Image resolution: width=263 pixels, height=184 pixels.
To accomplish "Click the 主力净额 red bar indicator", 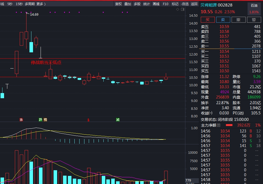I will tap(229, 125).
